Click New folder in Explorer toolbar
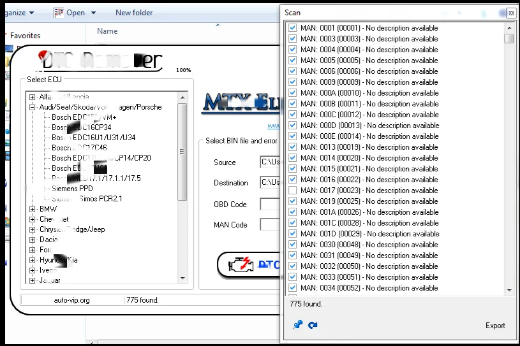The height and width of the screenshot is (346, 520). coord(134,13)
